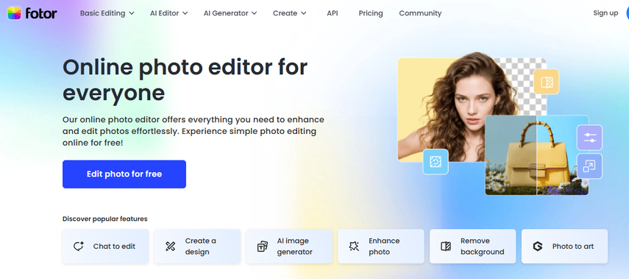Open the AI Generator menu

click(230, 13)
